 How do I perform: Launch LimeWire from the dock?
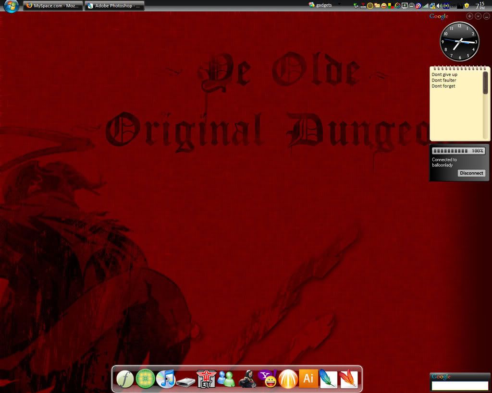tap(145, 379)
